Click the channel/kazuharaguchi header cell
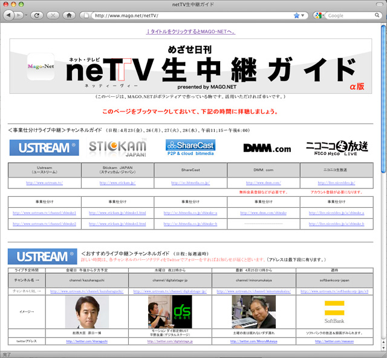Image resolution: width=387 pixels, height=358 pixels. [87, 280]
